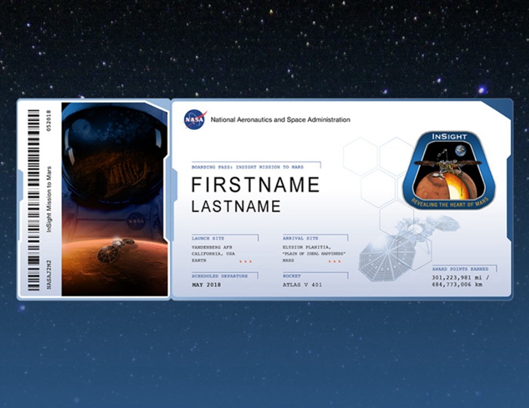
Task: Click the 052018 code on the stub
Action: pyautogui.click(x=49, y=120)
